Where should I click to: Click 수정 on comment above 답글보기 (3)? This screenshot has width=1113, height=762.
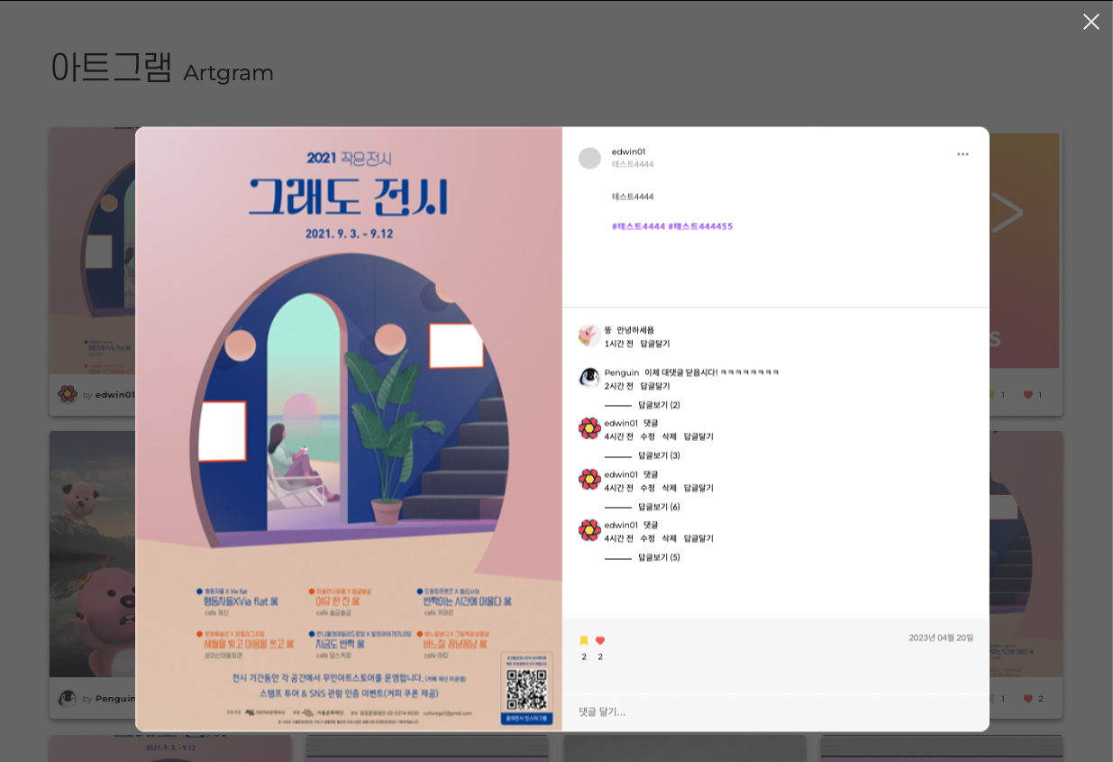pos(647,436)
